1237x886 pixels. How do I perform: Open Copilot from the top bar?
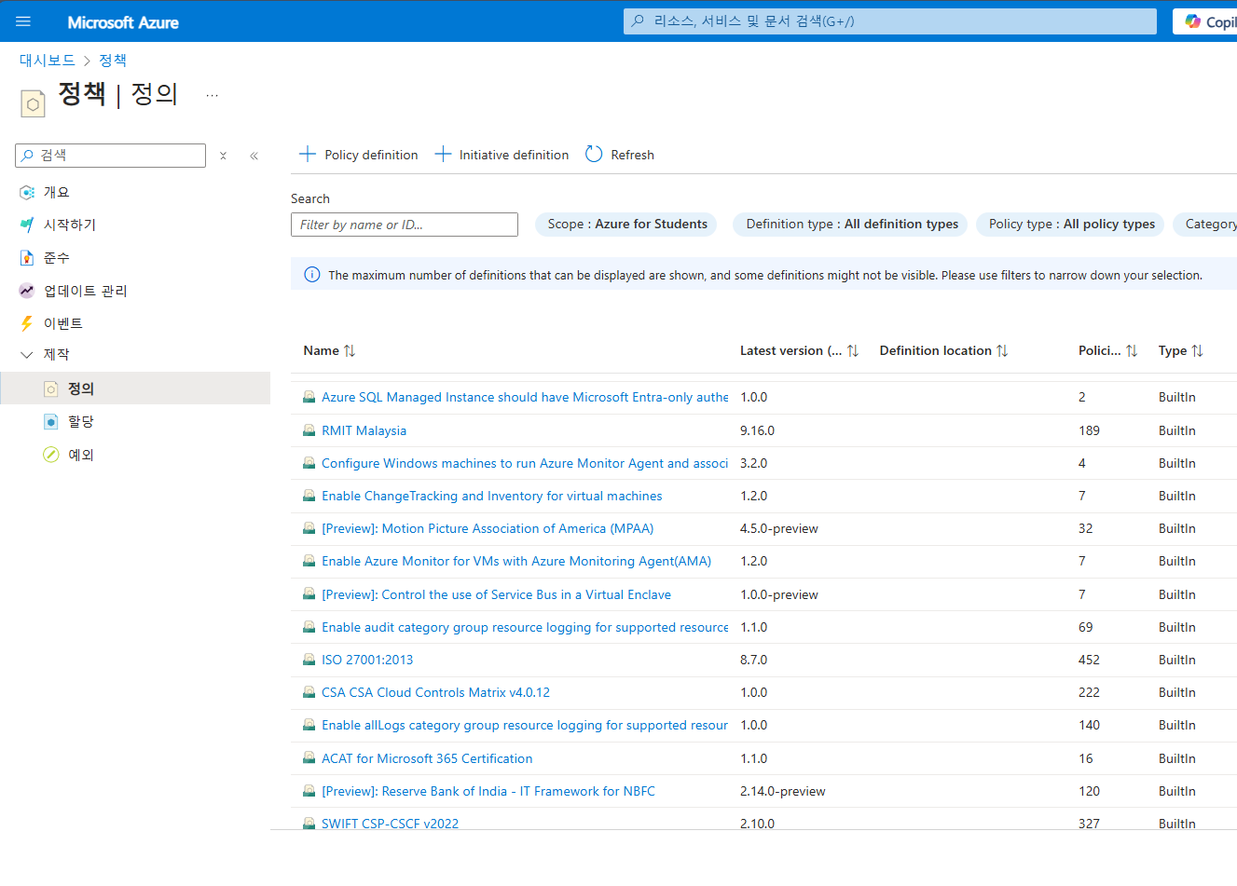point(1206,21)
